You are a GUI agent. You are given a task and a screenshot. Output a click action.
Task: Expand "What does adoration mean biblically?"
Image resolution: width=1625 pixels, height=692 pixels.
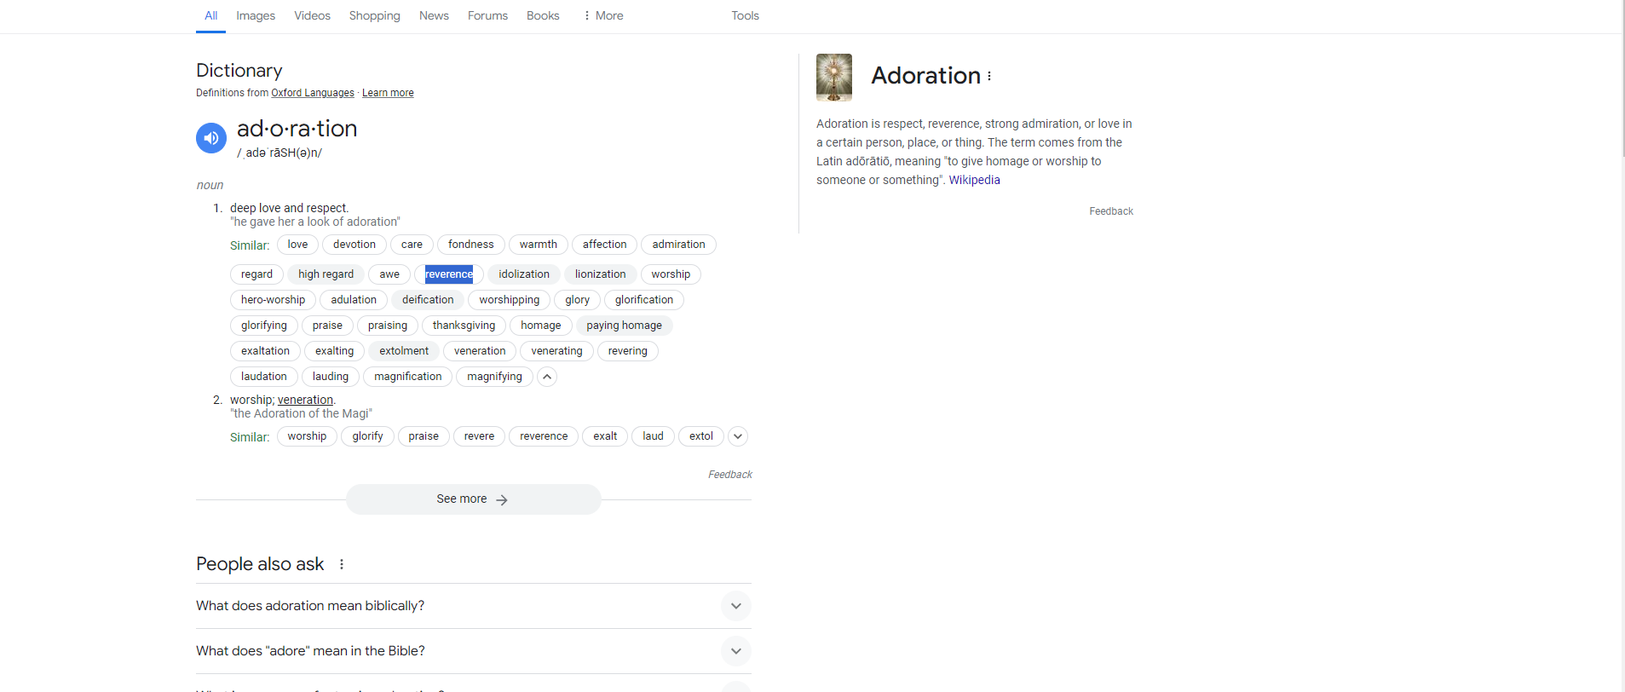(x=735, y=606)
